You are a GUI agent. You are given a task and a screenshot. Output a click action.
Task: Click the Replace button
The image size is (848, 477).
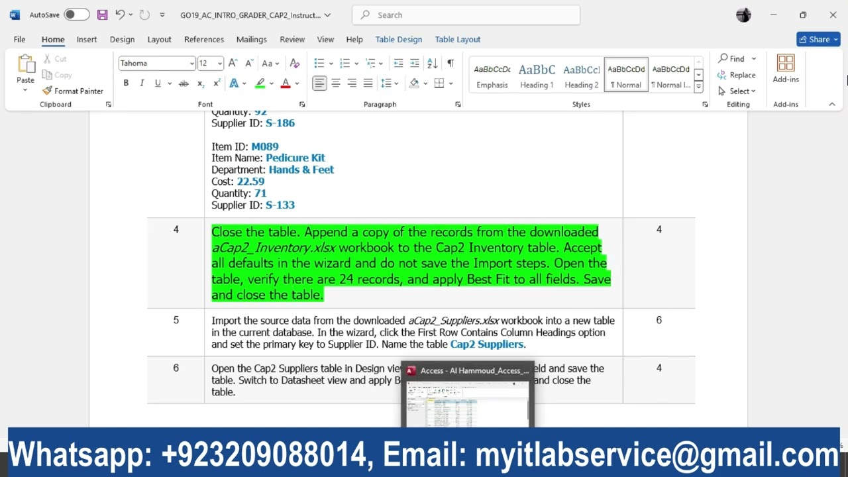pyautogui.click(x=737, y=75)
